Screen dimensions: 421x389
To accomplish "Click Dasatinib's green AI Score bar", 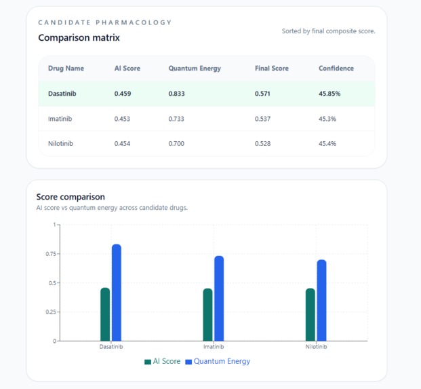I will click(105, 314).
